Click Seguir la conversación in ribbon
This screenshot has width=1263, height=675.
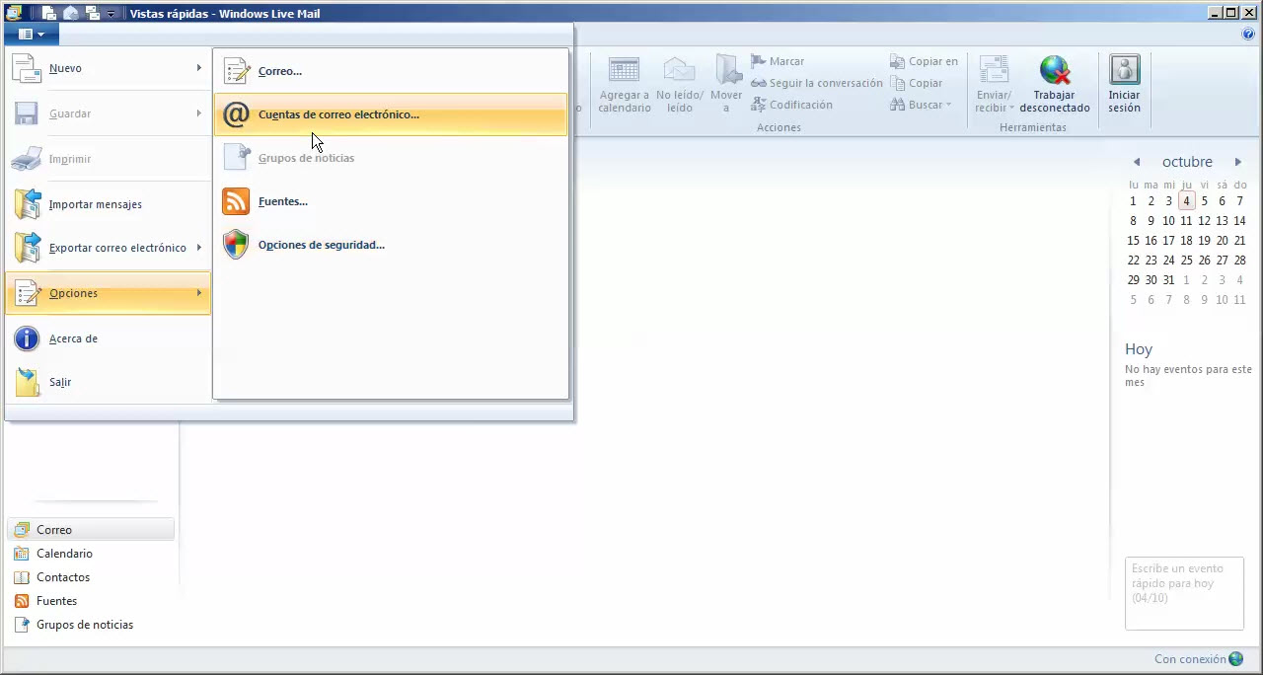816,83
